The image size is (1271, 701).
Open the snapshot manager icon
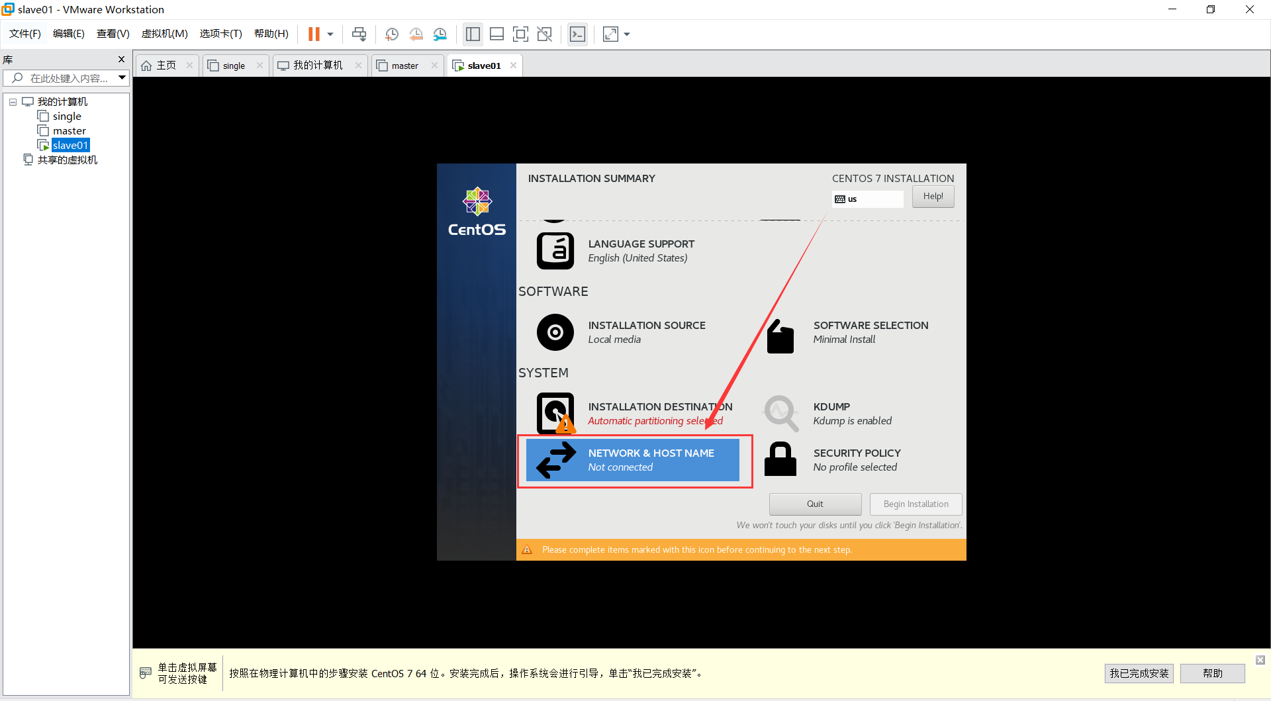pyautogui.click(x=440, y=34)
